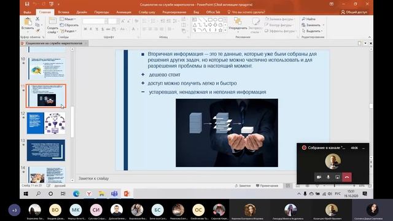Open the Заменить replace dropdown

[x=313, y=25]
